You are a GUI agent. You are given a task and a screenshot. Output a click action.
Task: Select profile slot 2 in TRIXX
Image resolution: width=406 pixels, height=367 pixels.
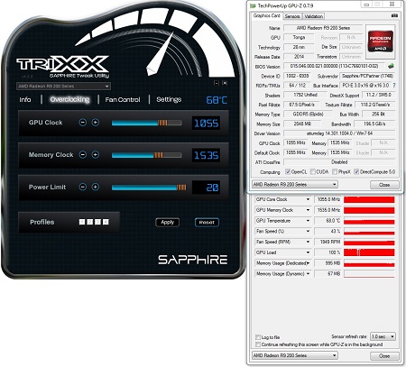(89, 222)
